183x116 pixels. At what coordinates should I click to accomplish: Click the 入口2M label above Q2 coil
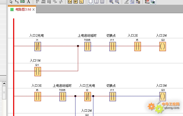[161, 36]
